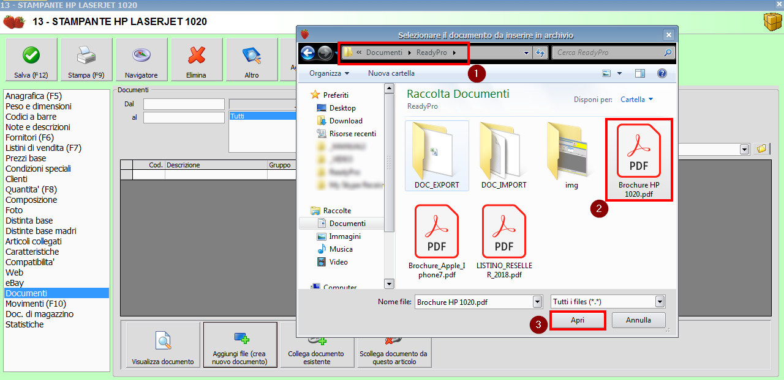The width and height of the screenshot is (784, 380).
Task: Open the Organizza dropdown menu
Action: [330, 73]
